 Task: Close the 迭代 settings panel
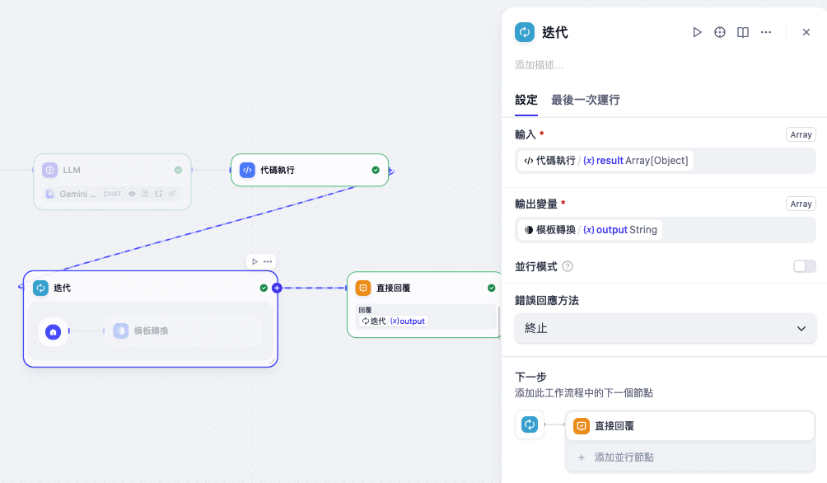[806, 32]
